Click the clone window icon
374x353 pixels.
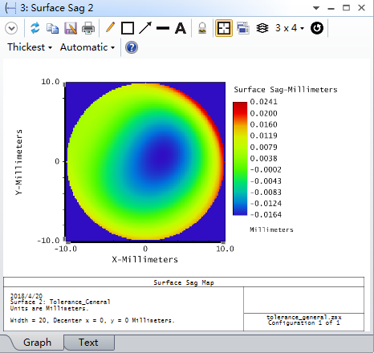click(243, 28)
